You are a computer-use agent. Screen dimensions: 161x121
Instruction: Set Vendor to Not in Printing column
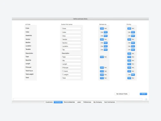(133, 39)
